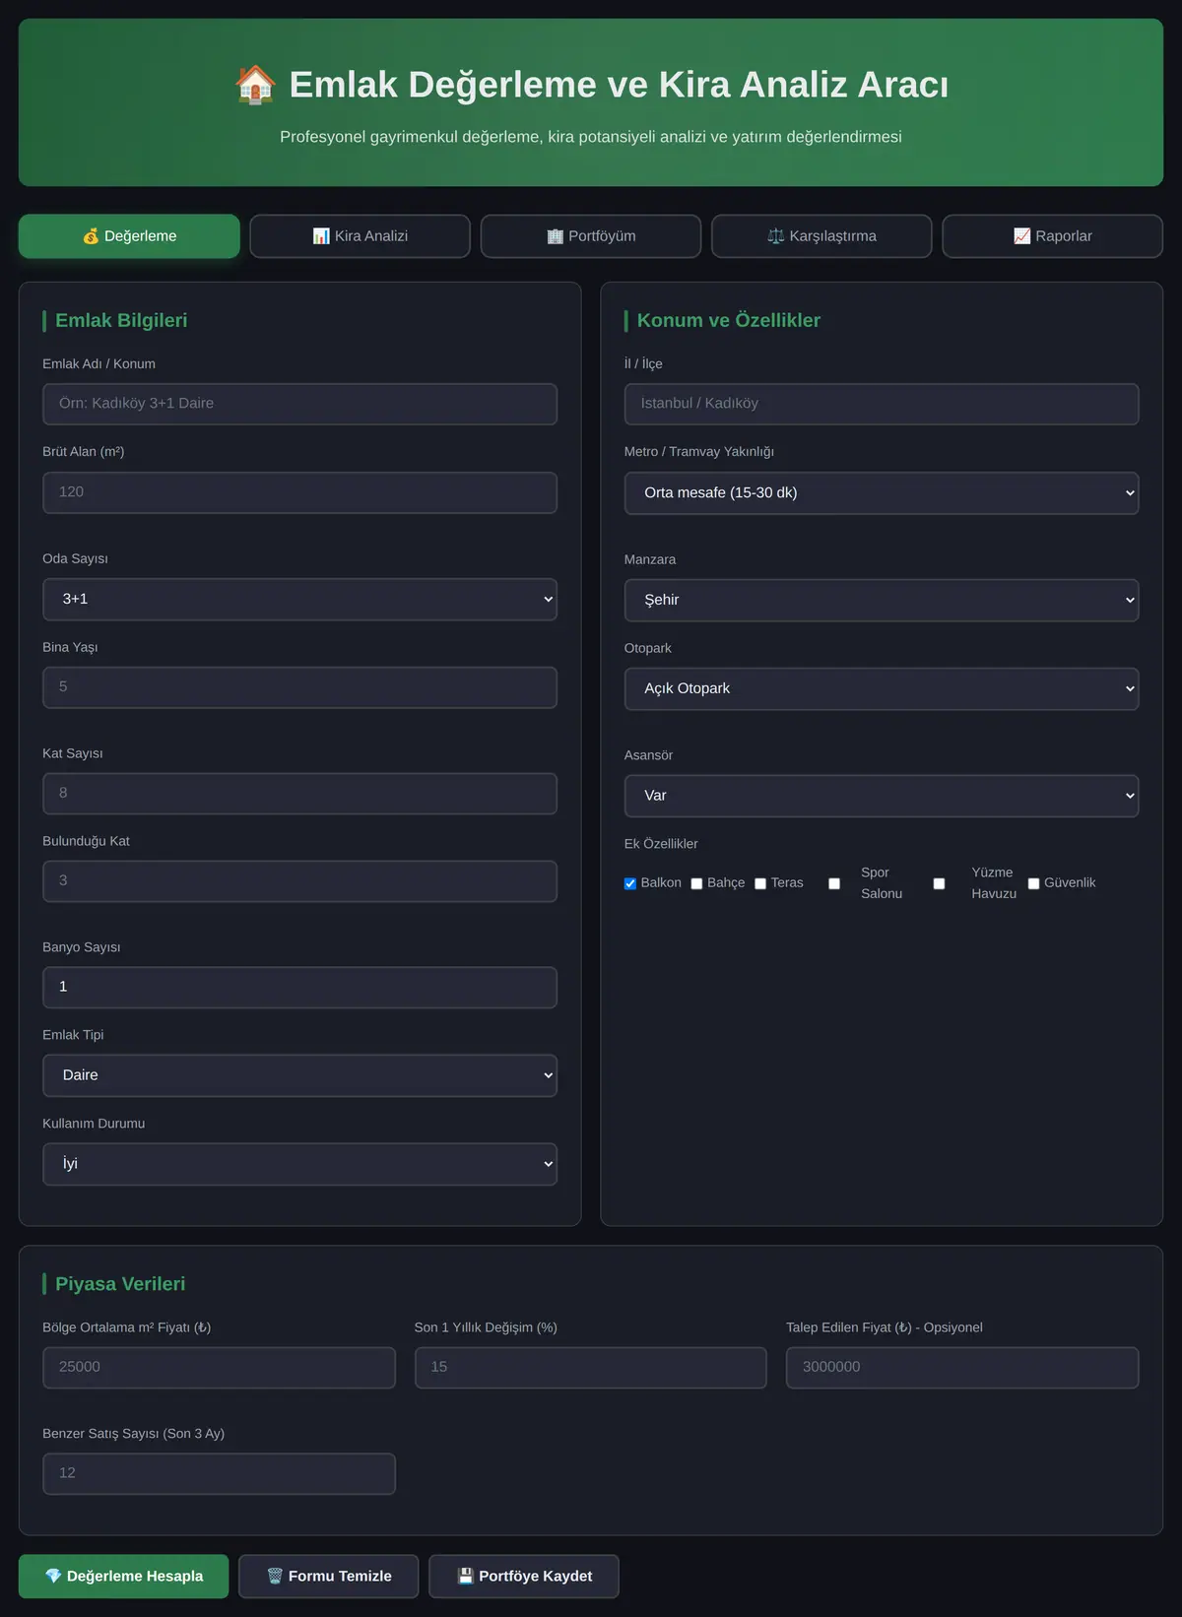Expand the Emlak Tipi dropdown
This screenshot has width=1182, height=1617.
pos(299,1075)
